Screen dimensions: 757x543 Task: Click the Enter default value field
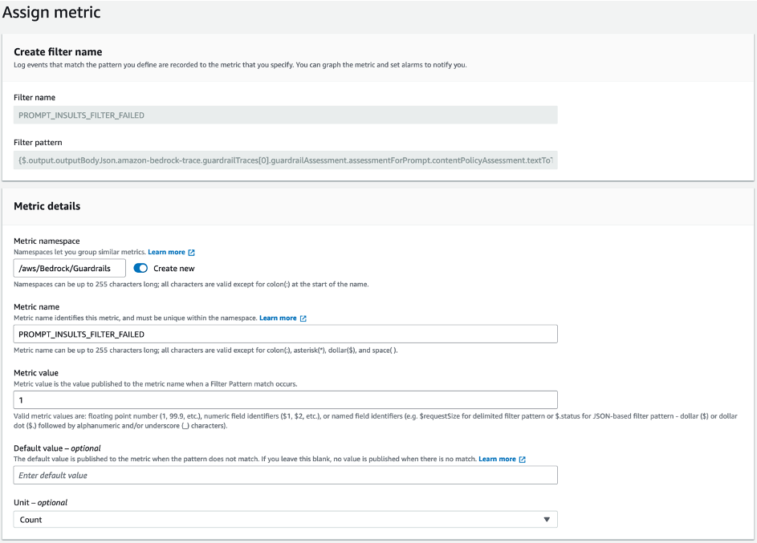tap(285, 475)
